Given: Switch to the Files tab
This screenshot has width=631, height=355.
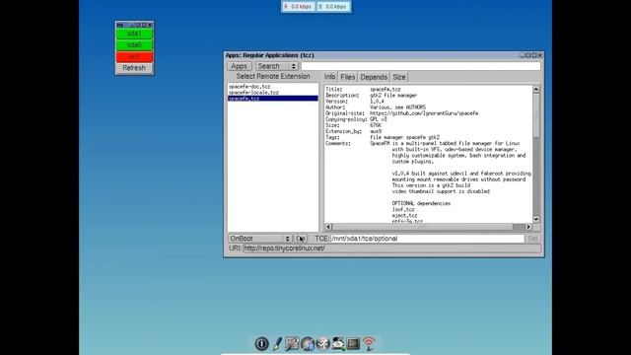Looking at the screenshot, I should 348,77.
